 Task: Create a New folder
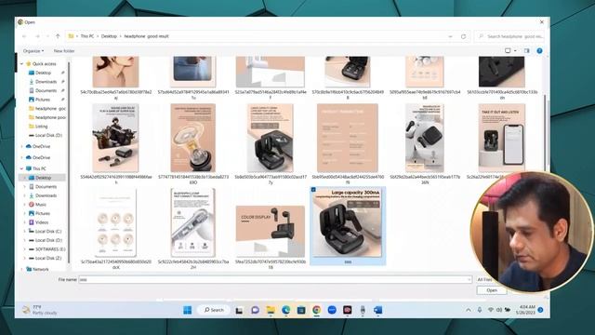[x=64, y=51]
